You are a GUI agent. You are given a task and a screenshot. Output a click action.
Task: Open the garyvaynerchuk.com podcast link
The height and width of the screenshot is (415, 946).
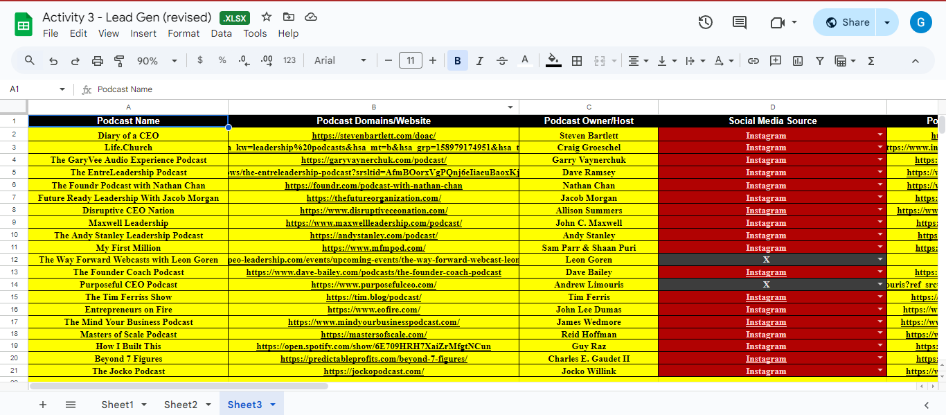tap(373, 160)
